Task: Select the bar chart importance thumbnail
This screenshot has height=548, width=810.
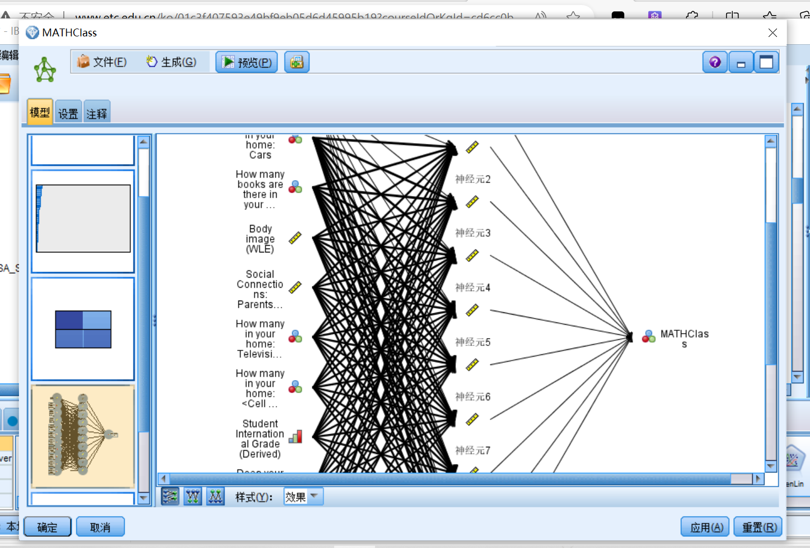Action: (x=83, y=221)
